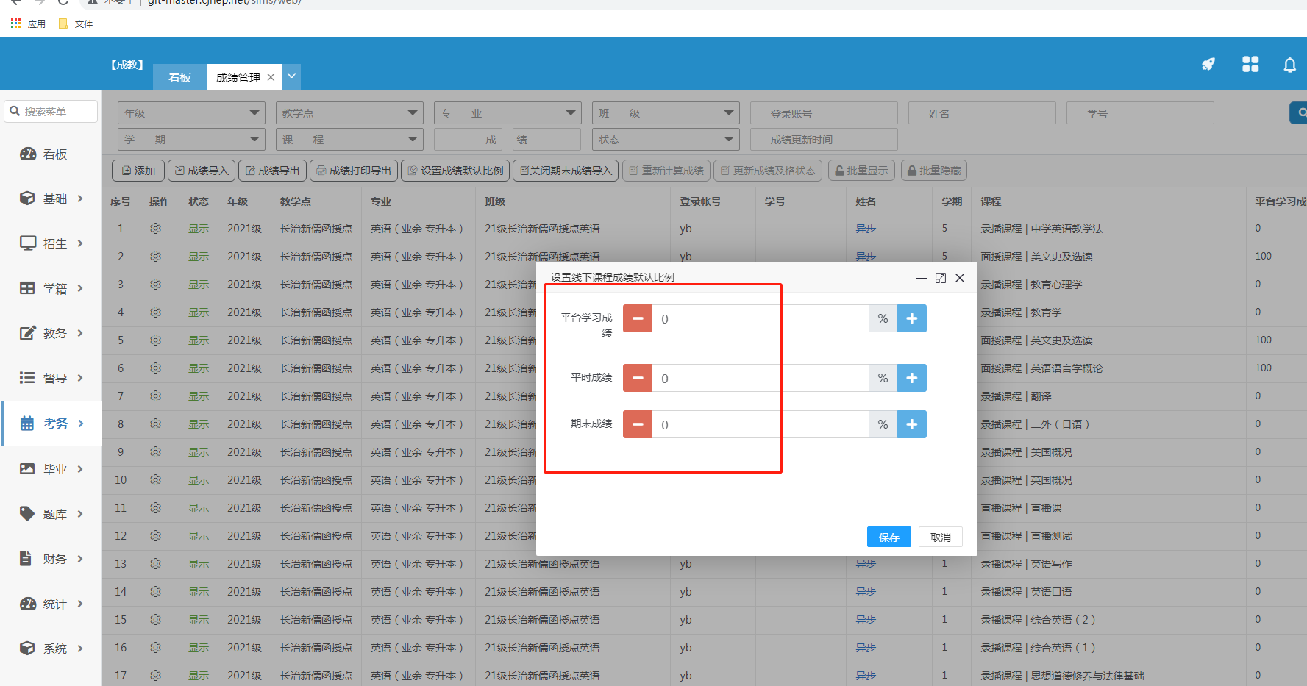Click the notification bell icon
The width and height of the screenshot is (1307, 686).
click(1289, 65)
